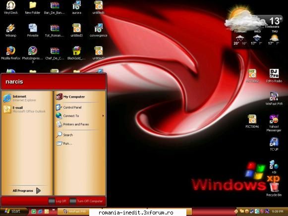Select the THU forecast in weather widget
Image resolution: width=288 pixels, height=216 pixels.
(274, 38)
